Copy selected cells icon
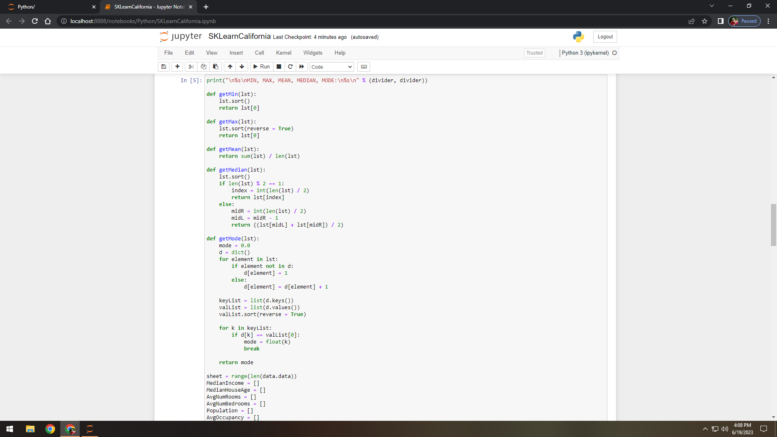 (x=204, y=67)
